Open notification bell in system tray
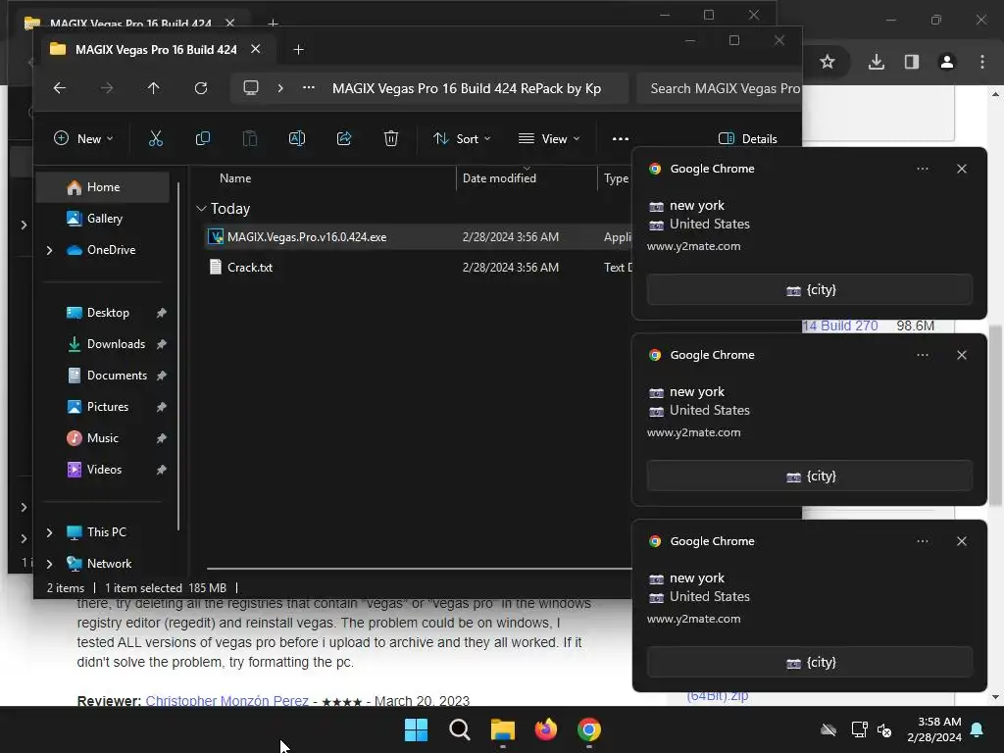This screenshot has width=1004, height=753. point(978,729)
